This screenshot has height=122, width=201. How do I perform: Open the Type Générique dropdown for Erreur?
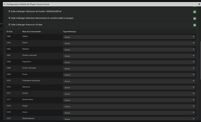click(129, 75)
